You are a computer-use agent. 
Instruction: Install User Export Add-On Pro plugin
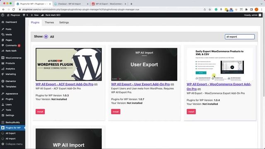click(x=116, y=112)
